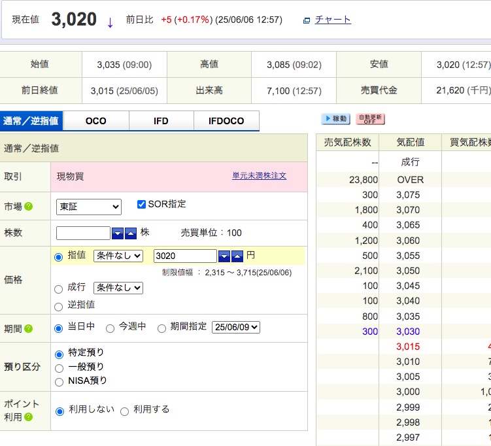Expand the 指値 condition dropdown 条件なし
Screen dimensions: 491x446
point(118,256)
